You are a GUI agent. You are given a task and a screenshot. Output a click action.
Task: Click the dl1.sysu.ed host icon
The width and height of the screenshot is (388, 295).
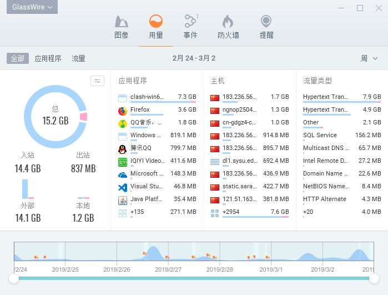point(215,162)
